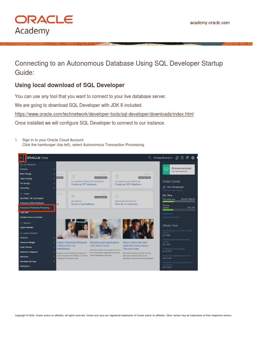Screen dimensions: 253x337
Task: Expand the Object Storage submenu chevron
Action: tap(54, 179)
